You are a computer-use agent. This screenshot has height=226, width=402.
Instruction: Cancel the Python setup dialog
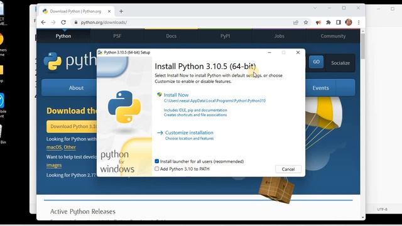click(288, 169)
